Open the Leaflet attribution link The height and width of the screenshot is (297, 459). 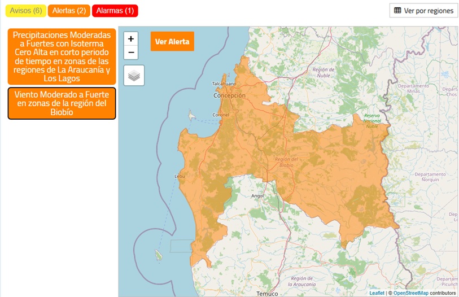point(377,293)
